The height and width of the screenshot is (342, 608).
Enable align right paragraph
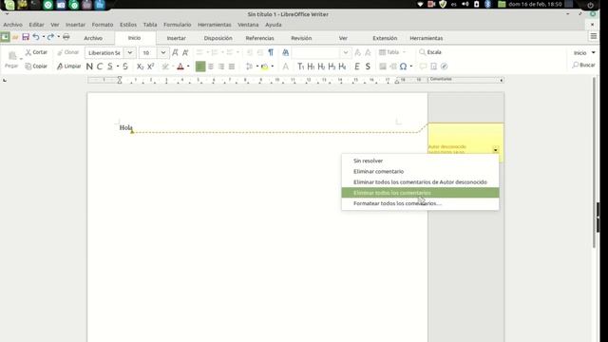click(x=221, y=66)
